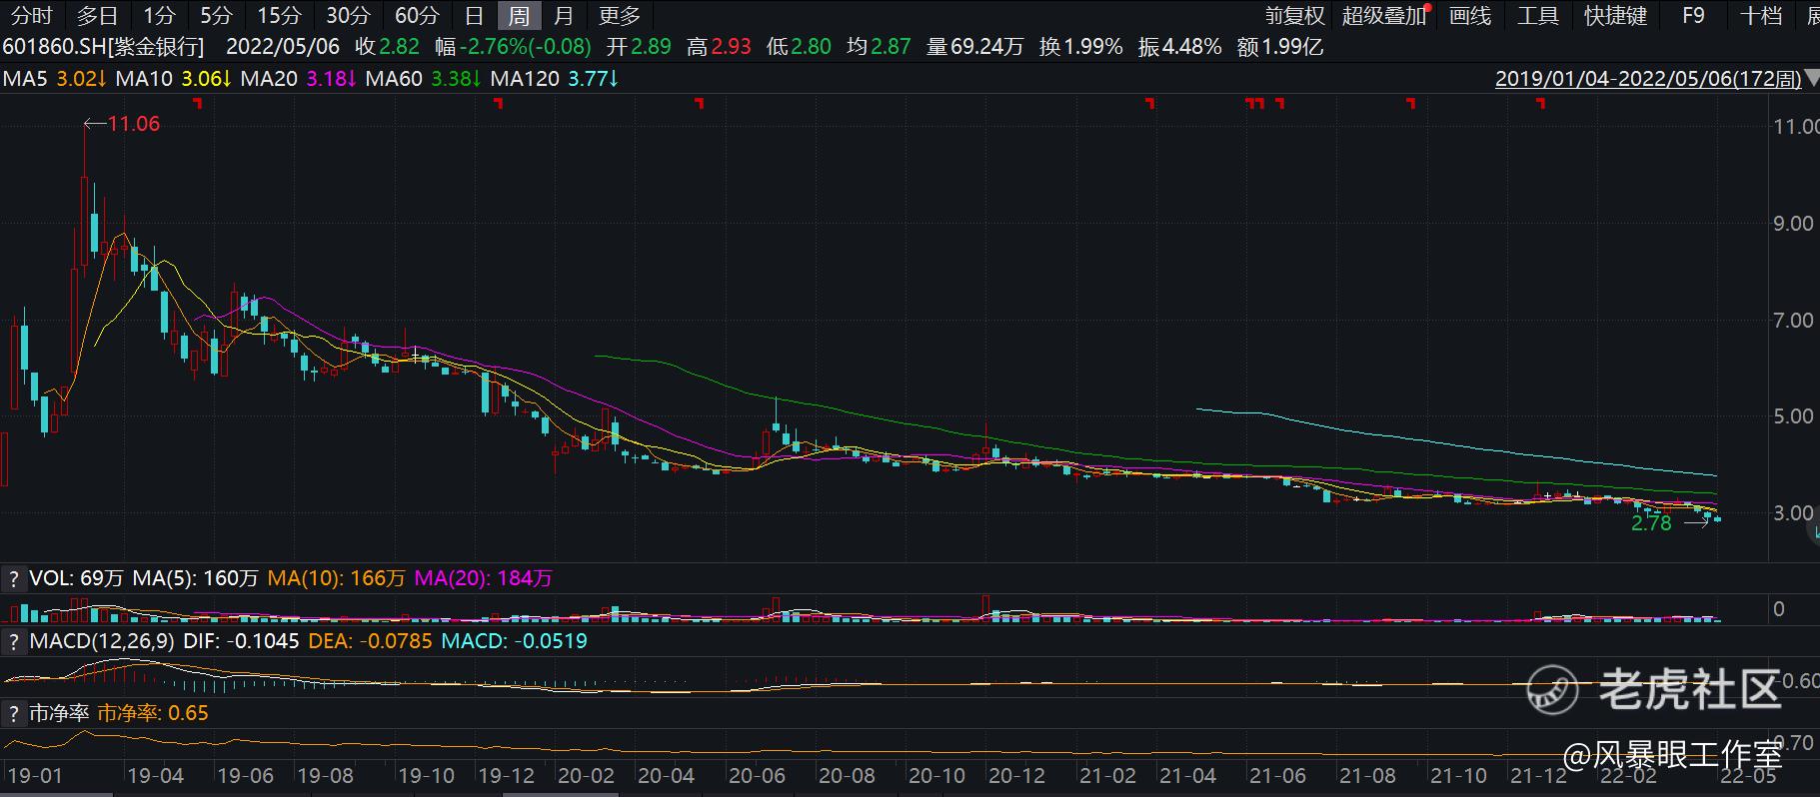Click the 11.06 high price annotation

134,124
